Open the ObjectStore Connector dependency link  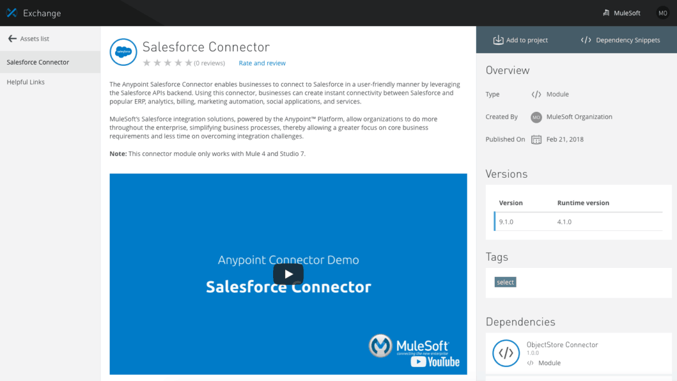point(562,345)
